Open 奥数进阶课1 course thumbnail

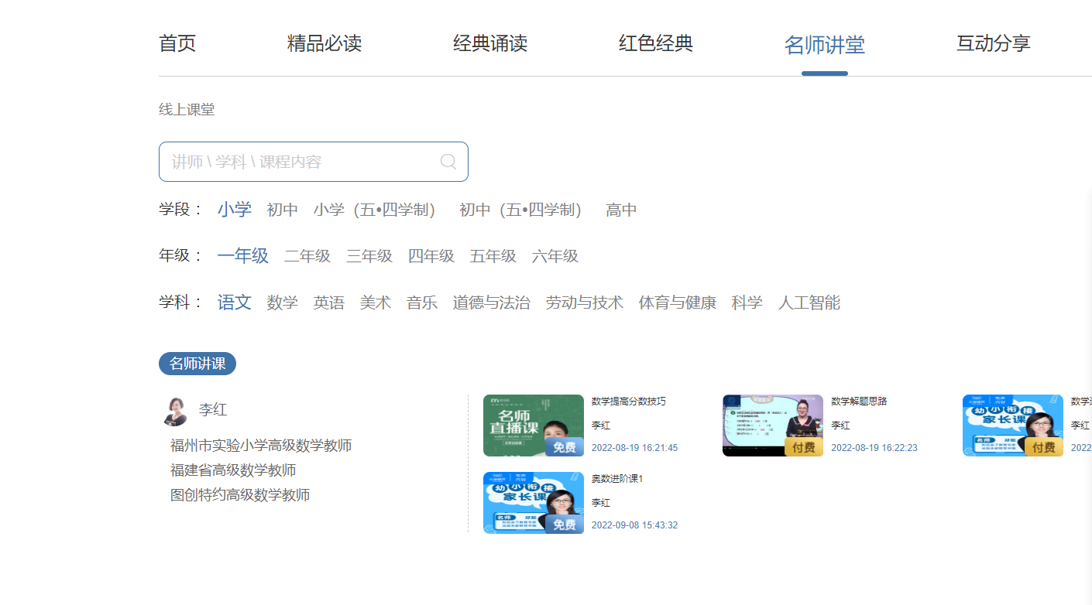[534, 503]
